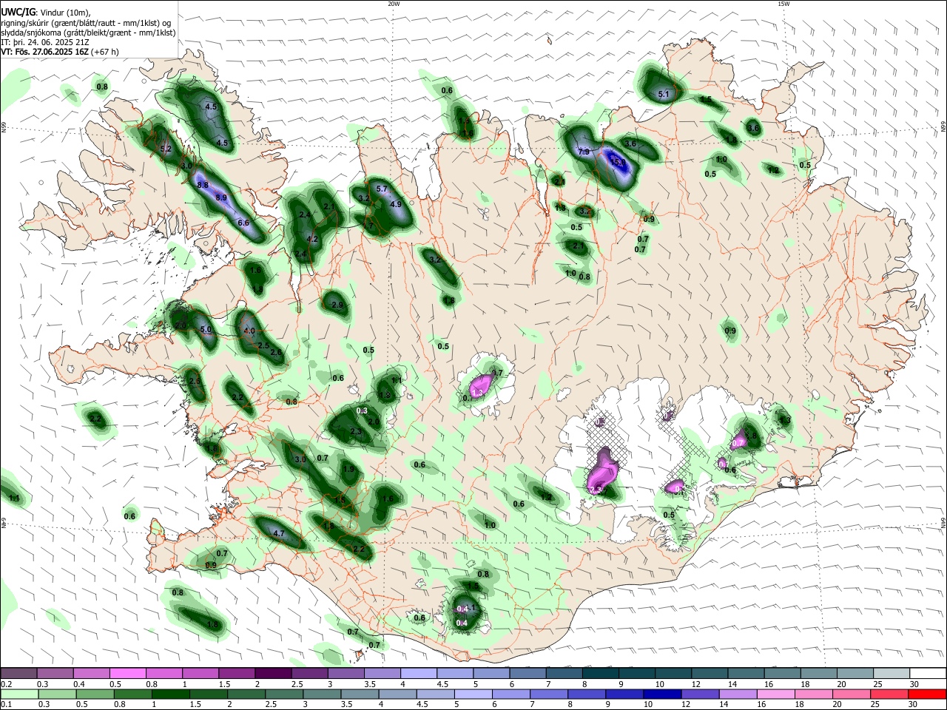Click the 4.9 precipitation value
947x710 pixels.
396,204
